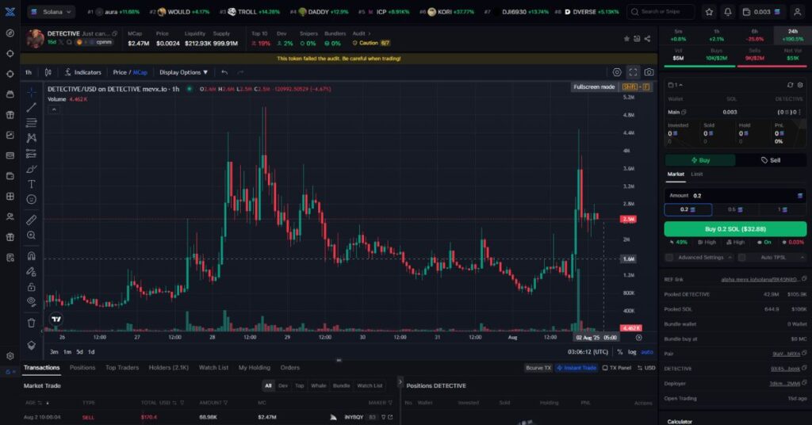Undo the last chart action
The width and height of the screenshot is (812, 425).
click(x=224, y=72)
